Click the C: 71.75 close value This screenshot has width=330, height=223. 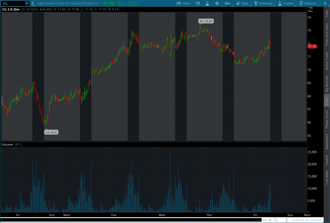coord(100,9)
